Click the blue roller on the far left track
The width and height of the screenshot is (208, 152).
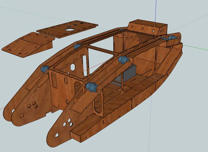pyautogui.click(x=45, y=69)
